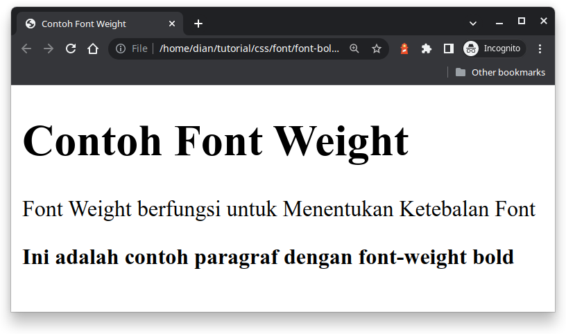Image resolution: width=566 pixels, height=334 pixels.
Task: Open the Incognito profile menu
Action: click(x=493, y=49)
